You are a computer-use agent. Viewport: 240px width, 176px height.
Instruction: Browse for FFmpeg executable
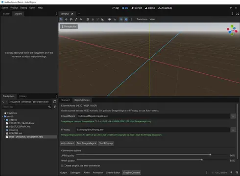point(233,130)
